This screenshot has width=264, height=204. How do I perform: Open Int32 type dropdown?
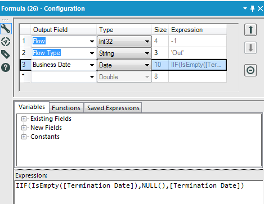pos(124,42)
